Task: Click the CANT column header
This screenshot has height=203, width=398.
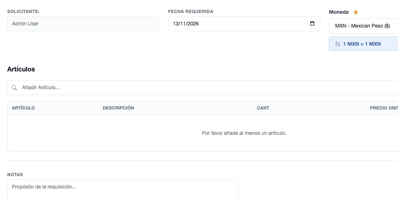Action: pyautogui.click(x=263, y=108)
